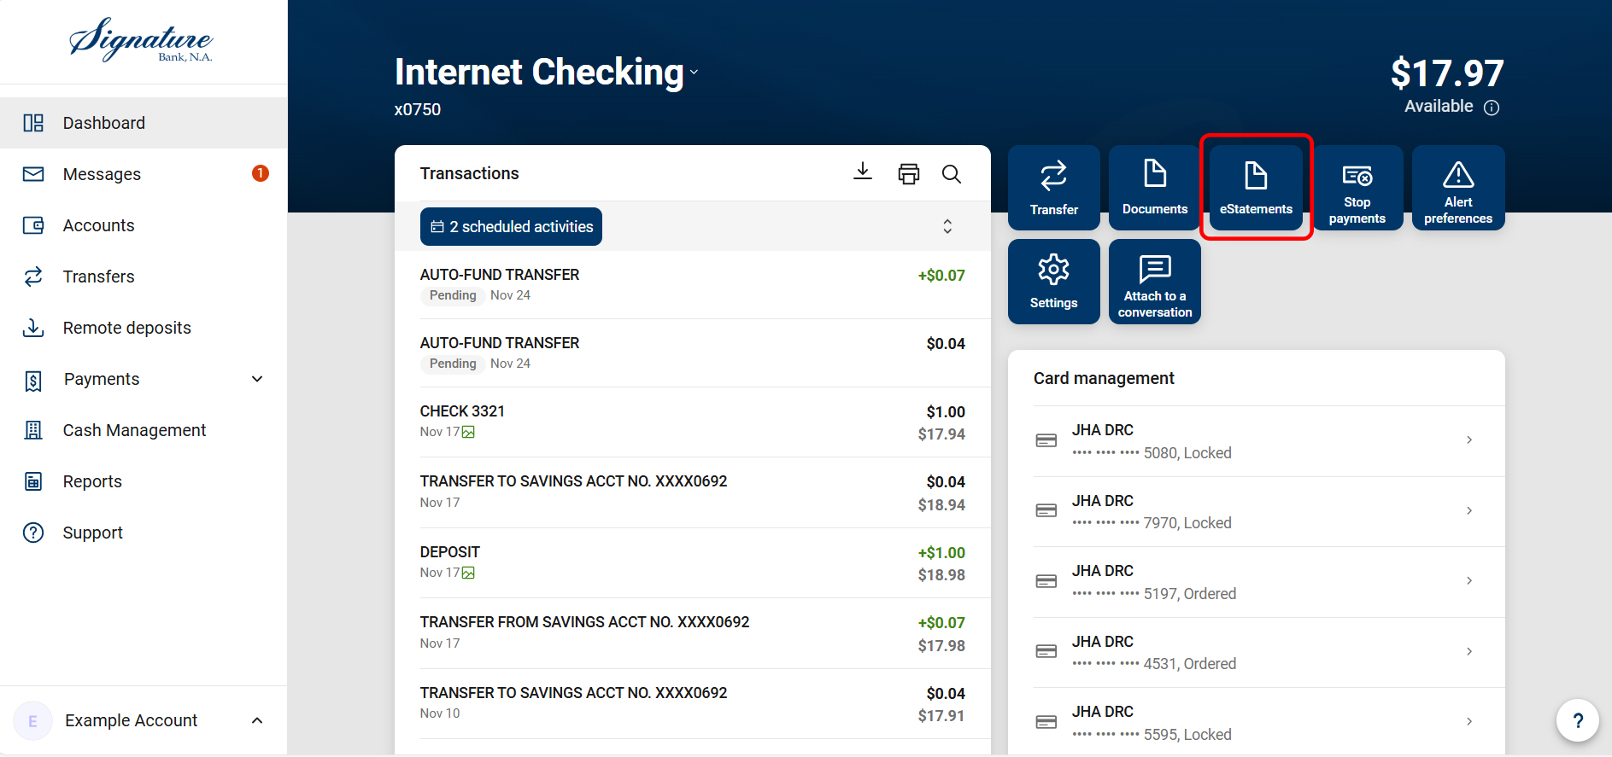Open Reports from the sidebar

tap(144, 481)
